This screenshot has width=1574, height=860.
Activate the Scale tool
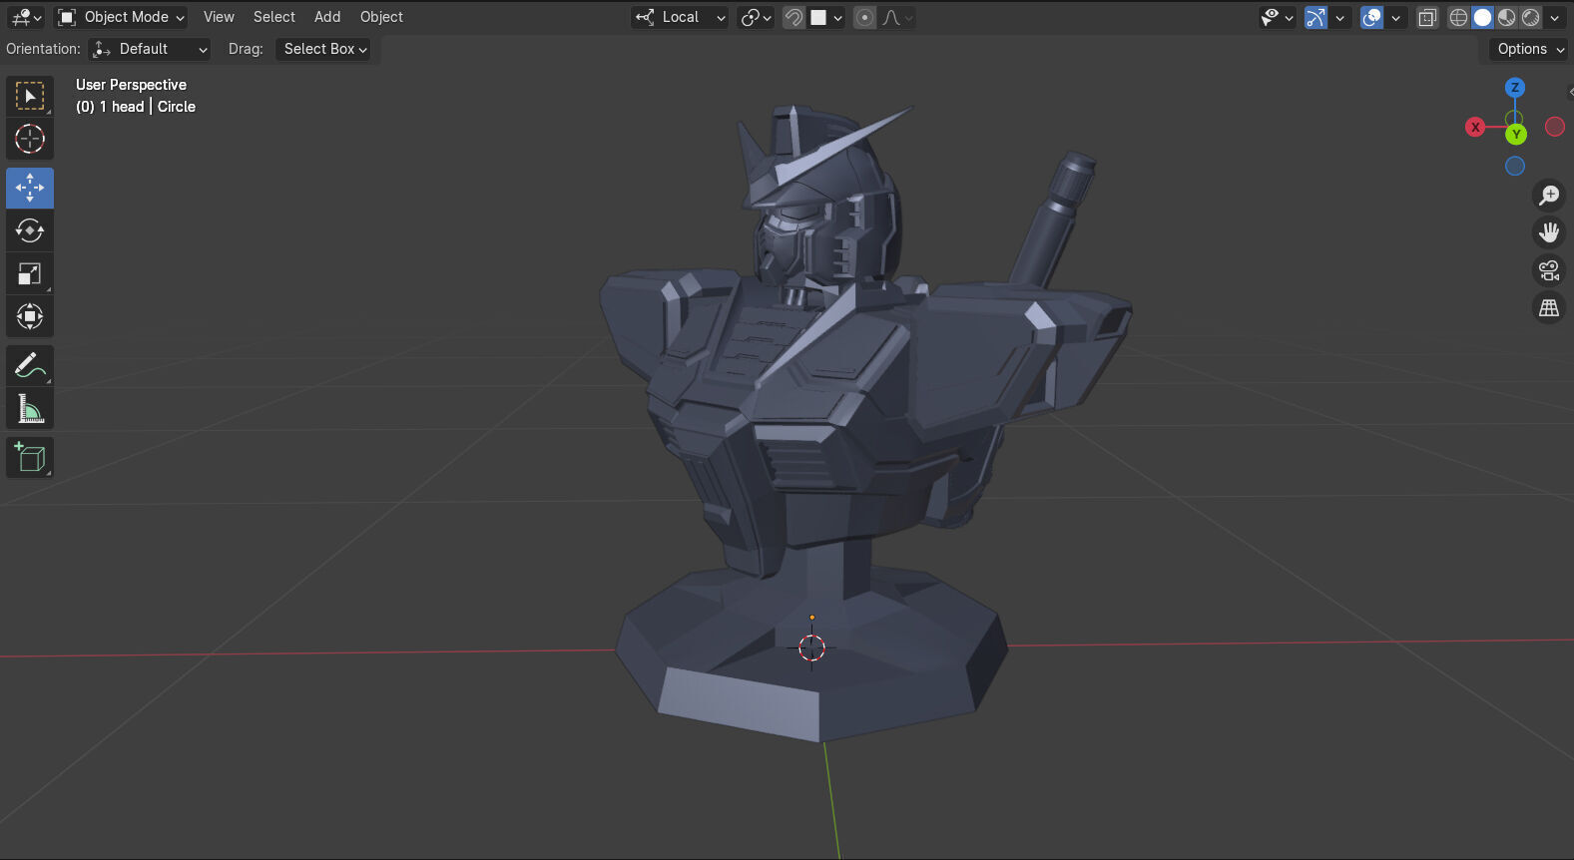[x=30, y=273]
